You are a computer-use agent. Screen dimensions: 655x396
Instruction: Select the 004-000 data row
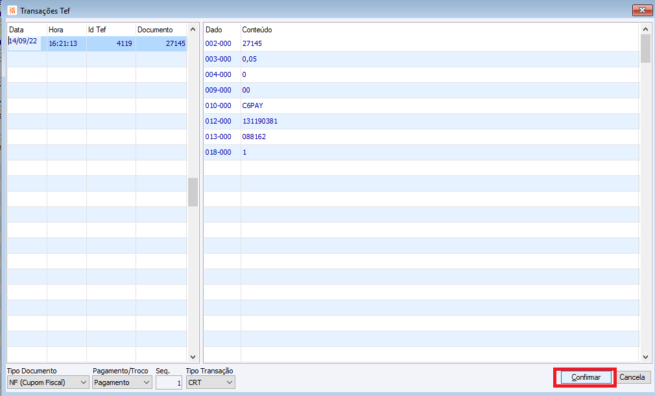[x=422, y=74]
